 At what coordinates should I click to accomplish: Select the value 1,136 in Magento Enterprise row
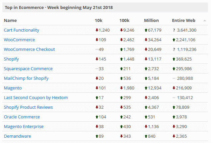point(153,127)
